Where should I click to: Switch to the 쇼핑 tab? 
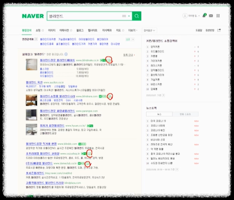[38, 30]
